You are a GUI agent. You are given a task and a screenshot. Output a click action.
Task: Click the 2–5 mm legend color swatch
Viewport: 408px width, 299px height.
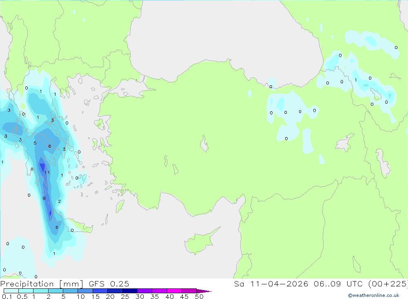coord(55,291)
